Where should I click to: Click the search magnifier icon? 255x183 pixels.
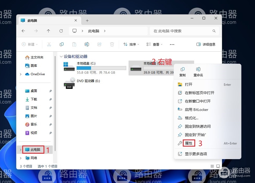[214, 31]
